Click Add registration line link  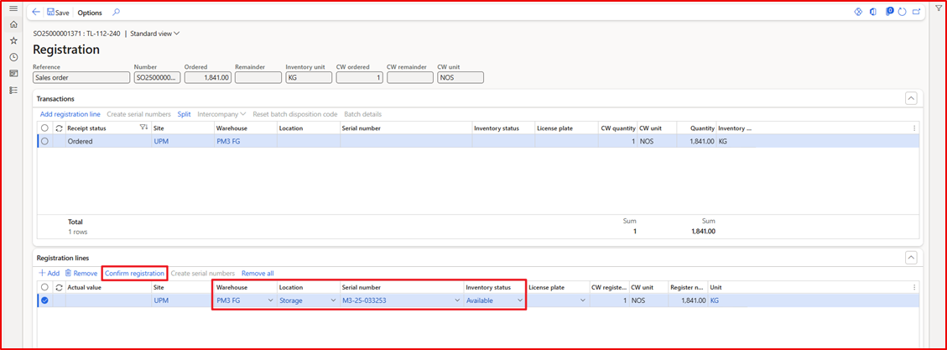pyautogui.click(x=70, y=114)
